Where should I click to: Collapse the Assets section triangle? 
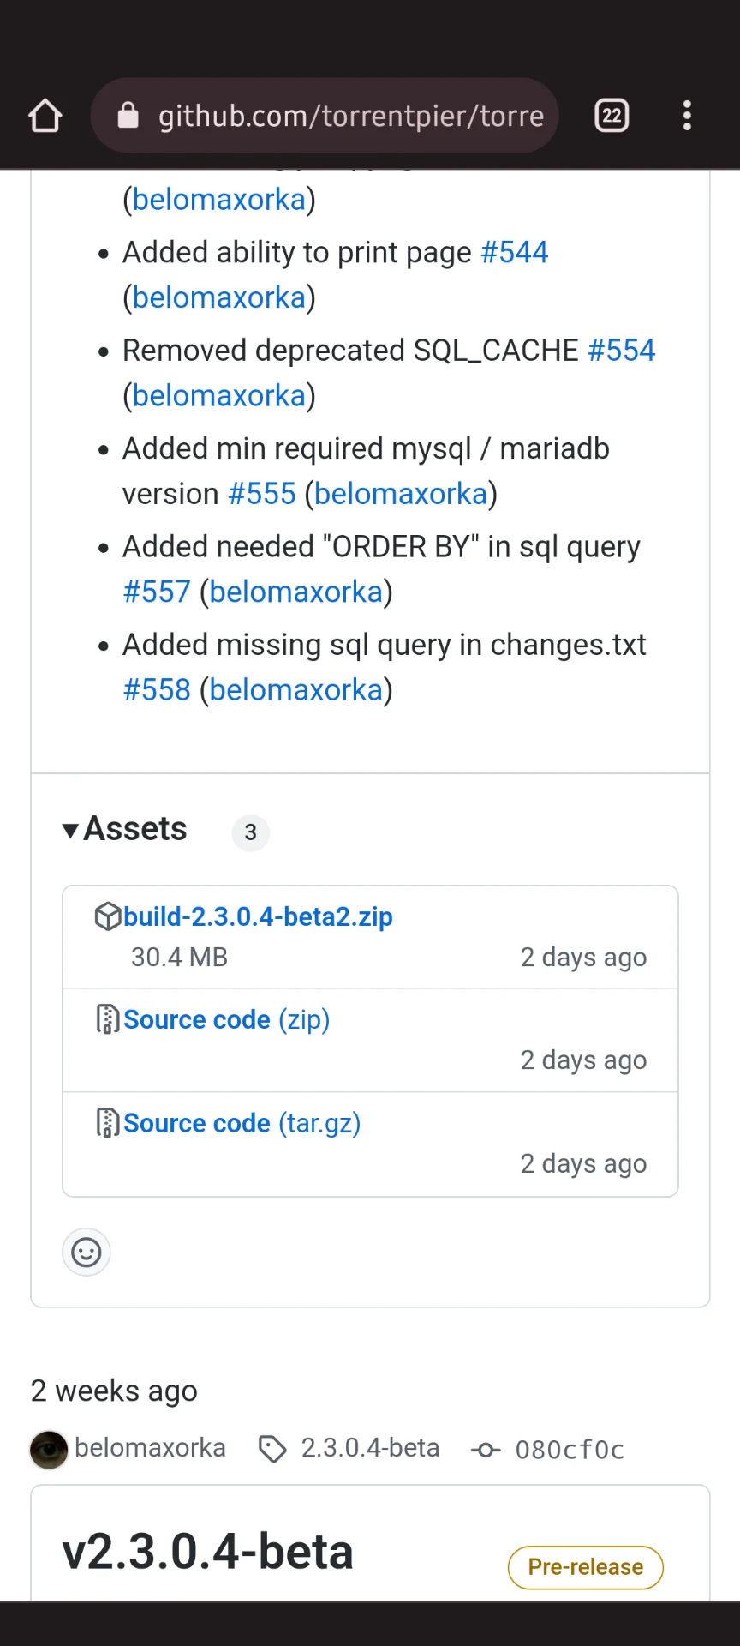pos(70,830)
